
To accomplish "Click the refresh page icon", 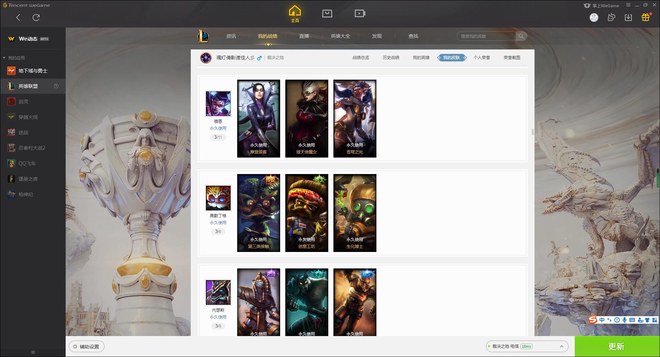I will tap(36, 18).
